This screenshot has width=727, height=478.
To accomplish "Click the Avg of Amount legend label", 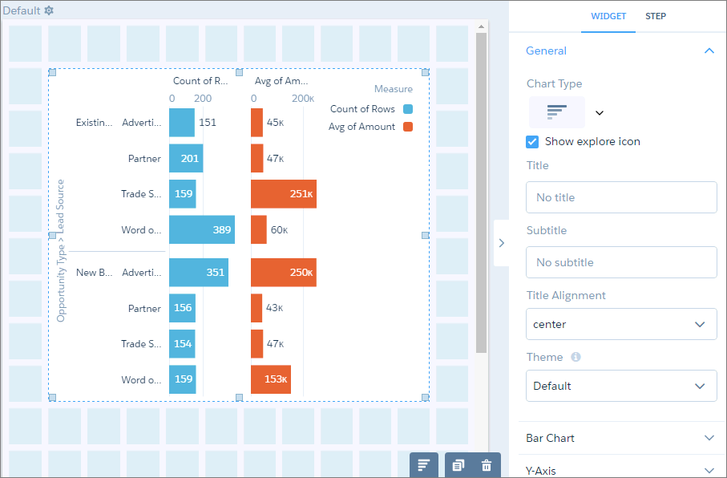I will coord(361,127).
